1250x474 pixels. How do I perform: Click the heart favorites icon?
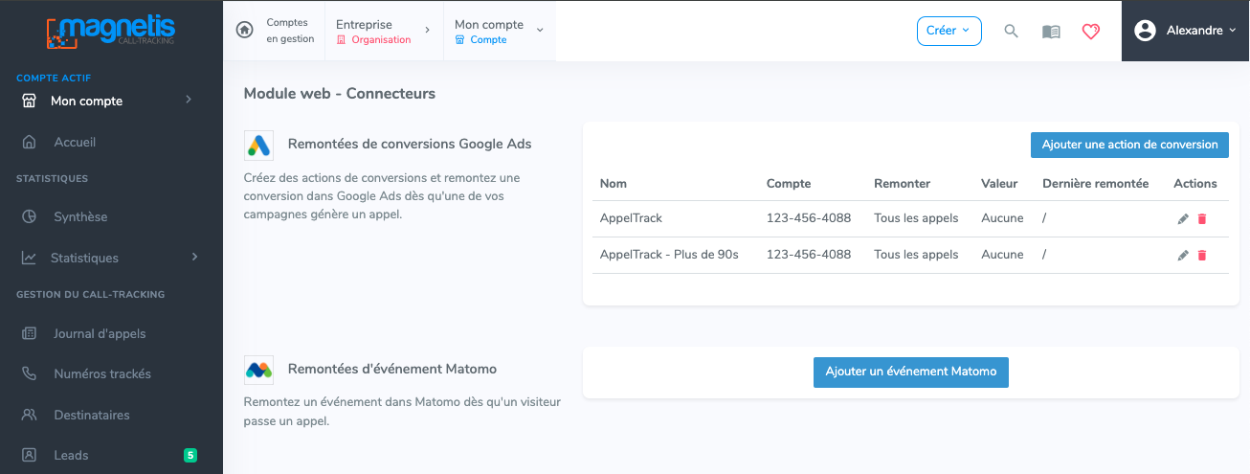pos(1091,31)
